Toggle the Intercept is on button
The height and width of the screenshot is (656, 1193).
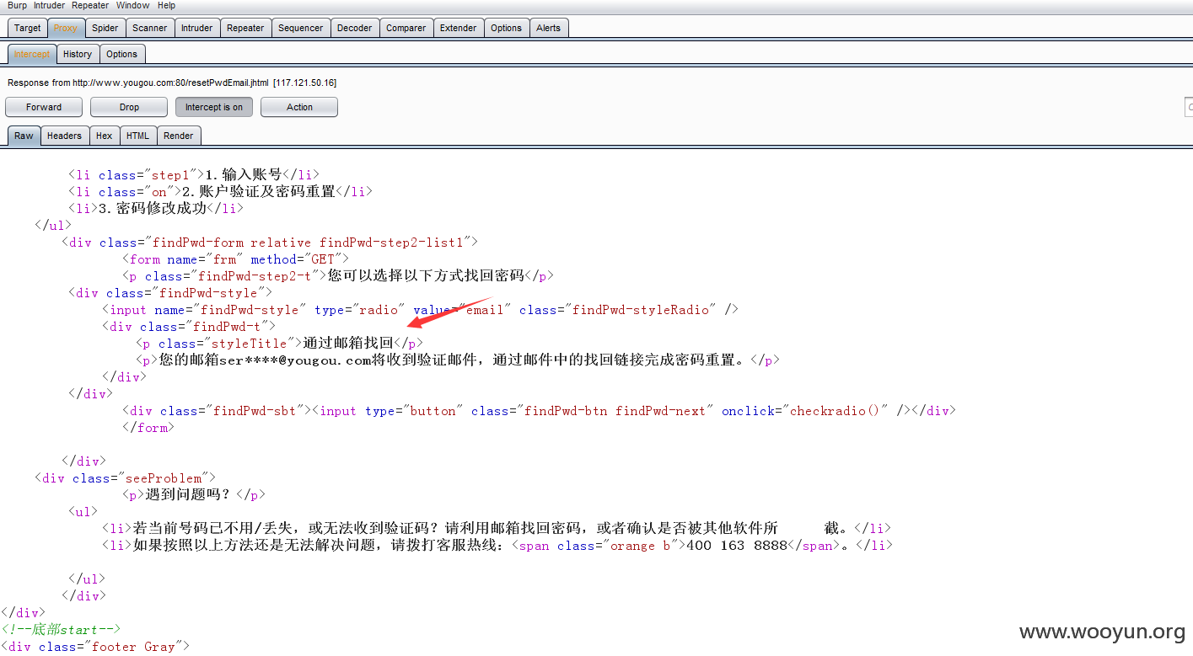(x=214, y=107)
